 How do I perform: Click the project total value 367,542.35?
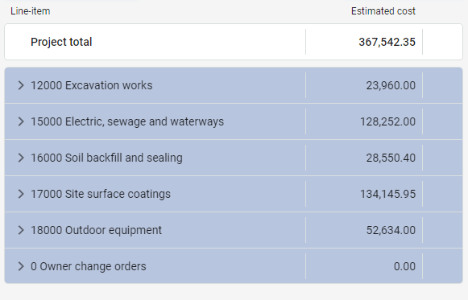[x=387, y=42]
